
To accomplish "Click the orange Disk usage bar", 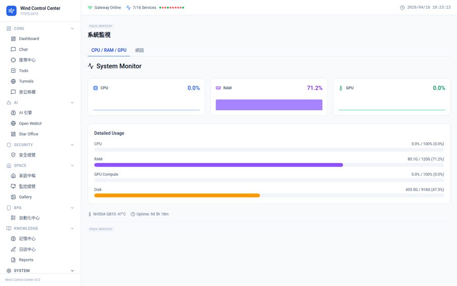I will 177,195.
